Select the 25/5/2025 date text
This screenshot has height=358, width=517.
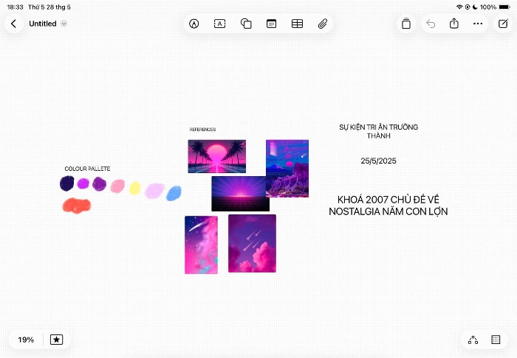[x=378, y=161]
